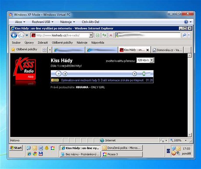Click the player Play button
This screenshot has height=169, width=201.
(59, 74)
